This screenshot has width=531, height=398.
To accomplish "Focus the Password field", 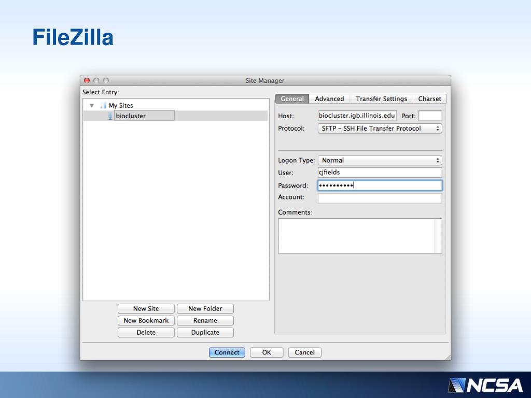I will click(x=380, y=186).
